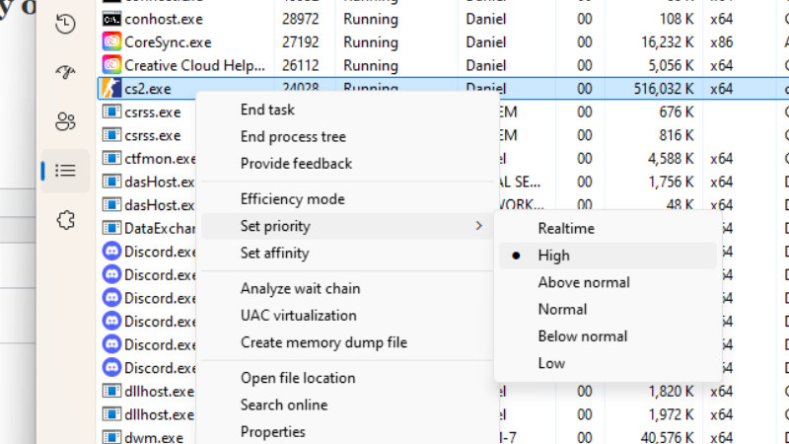Open Set affinity option
This screenshot has width=789, height=444.
tap(275, 253)
